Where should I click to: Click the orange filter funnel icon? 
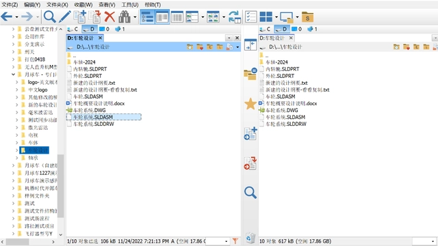235,241
